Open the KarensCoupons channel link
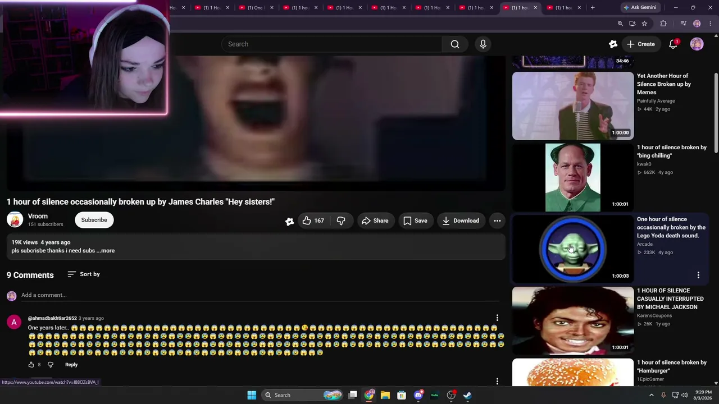This screenshot has width=719, height=404. (654, 316)
